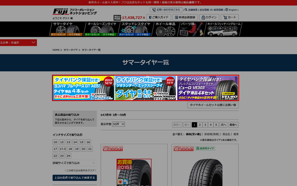Filter by inch size 18
Screen dimensions: 297x186
point(70,149)
